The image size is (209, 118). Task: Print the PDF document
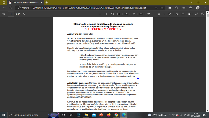coord(177,14)
